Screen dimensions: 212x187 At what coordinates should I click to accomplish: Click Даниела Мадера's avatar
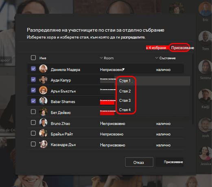tap(43, 69)
